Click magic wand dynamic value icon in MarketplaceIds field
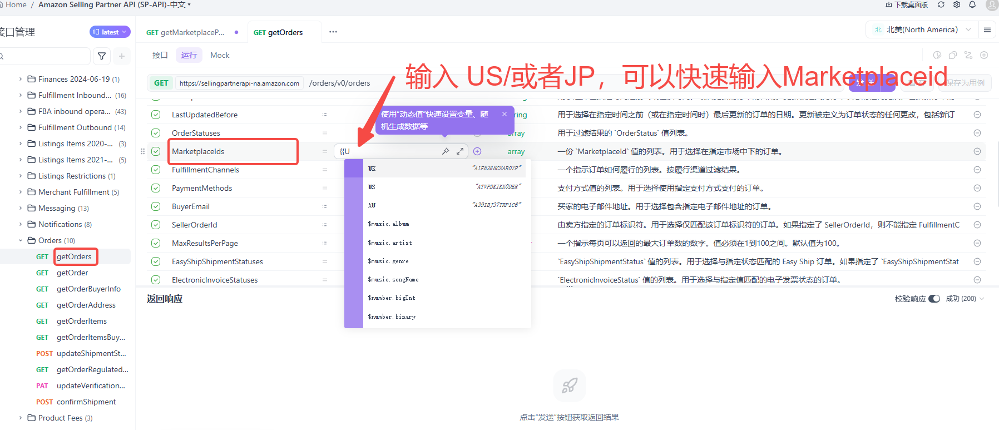 tap(446, 151)
